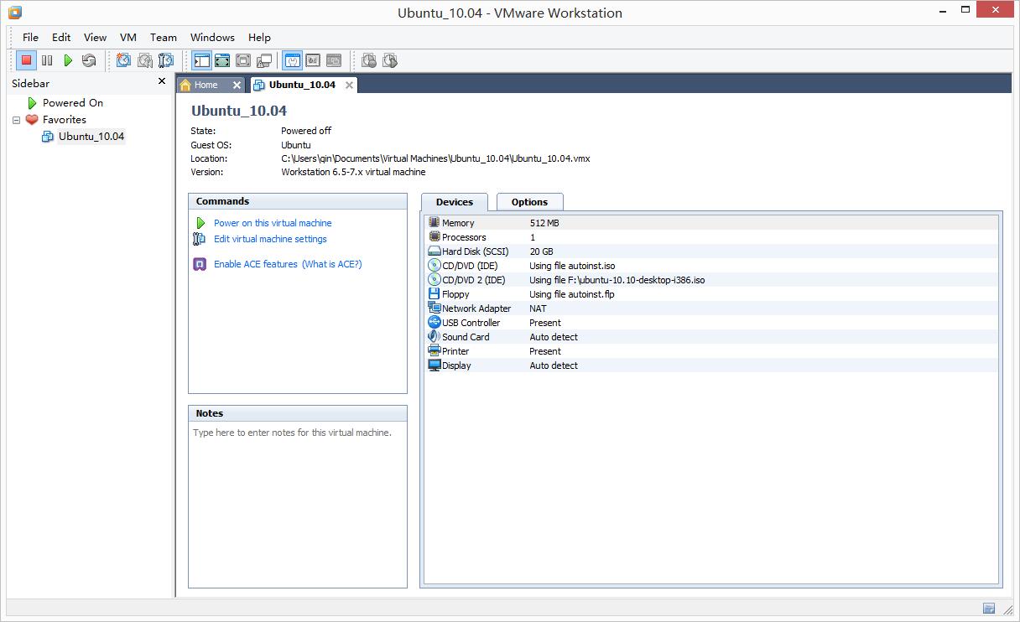Select the Memory device row

click(712, 223)
